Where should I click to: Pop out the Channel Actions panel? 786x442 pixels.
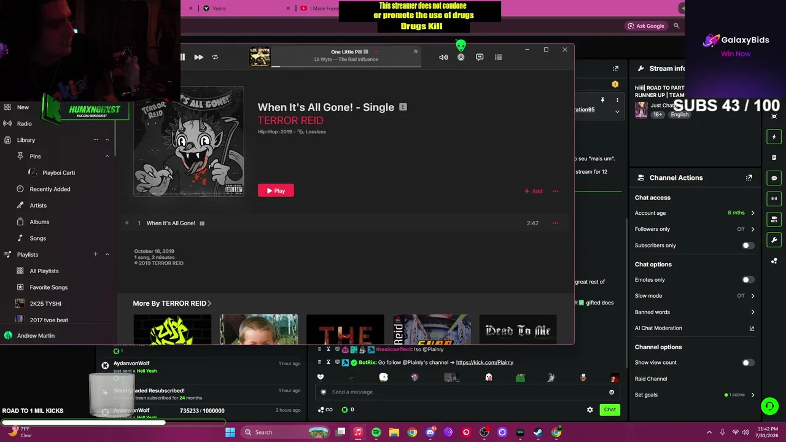coord(749,178)
